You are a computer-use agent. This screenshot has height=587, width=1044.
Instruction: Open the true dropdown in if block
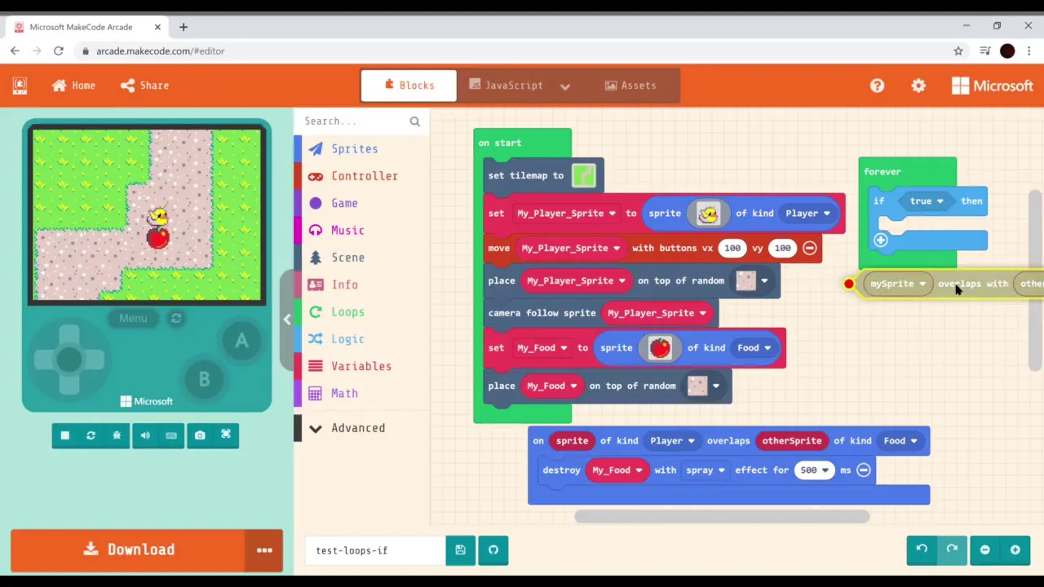point(927,201)
